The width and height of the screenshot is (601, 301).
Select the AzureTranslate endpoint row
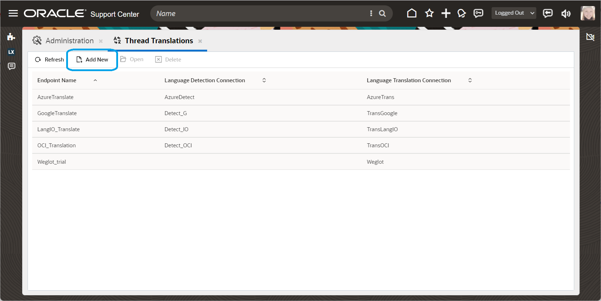tap(301, 97)
